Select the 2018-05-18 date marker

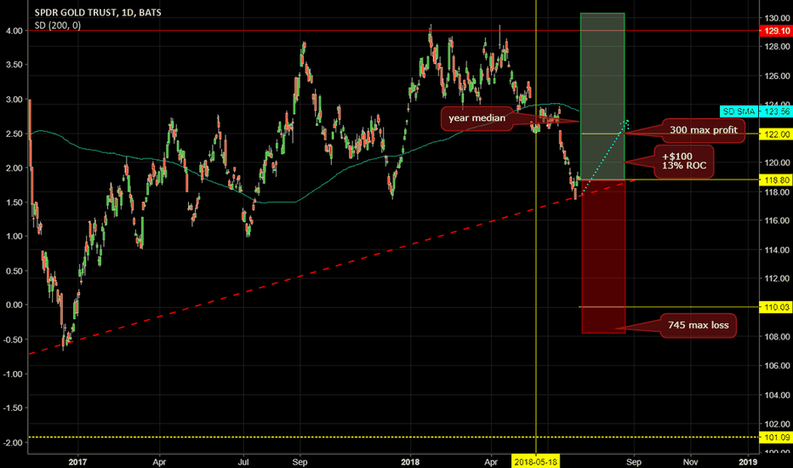tap(535, 461)
